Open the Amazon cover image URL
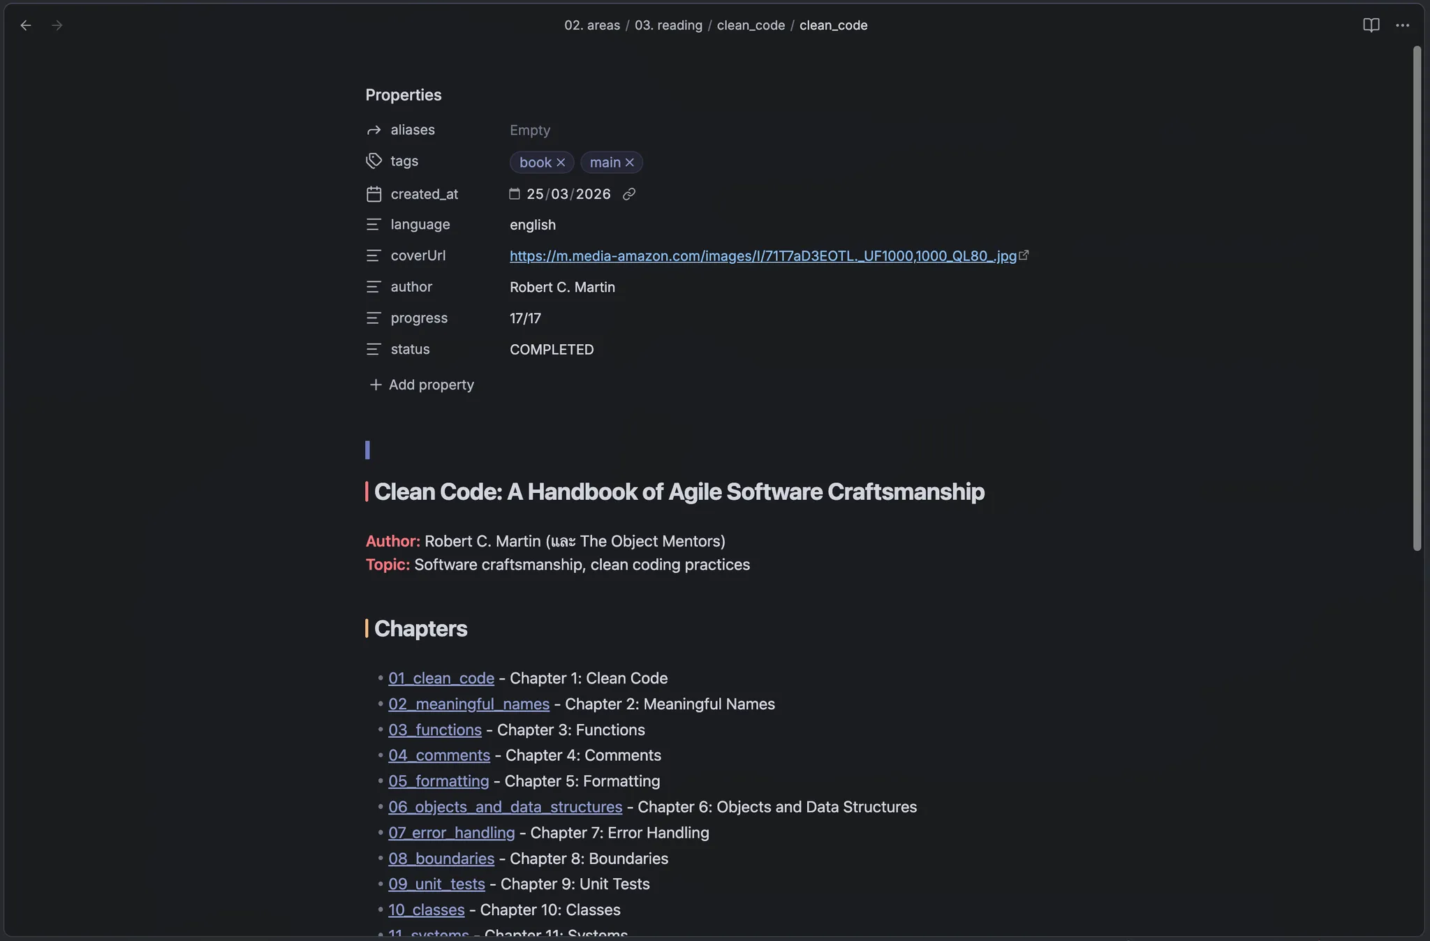The image size is (1430, 941). tap(763, 256)
